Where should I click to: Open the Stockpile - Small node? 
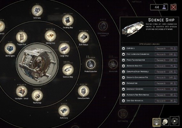click(22, 91)
